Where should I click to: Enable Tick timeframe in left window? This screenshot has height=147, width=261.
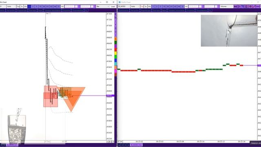(x=18, y=7)
